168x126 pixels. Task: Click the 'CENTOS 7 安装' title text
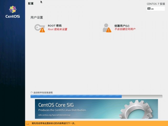pyautogui.click(x=156, y=4)
